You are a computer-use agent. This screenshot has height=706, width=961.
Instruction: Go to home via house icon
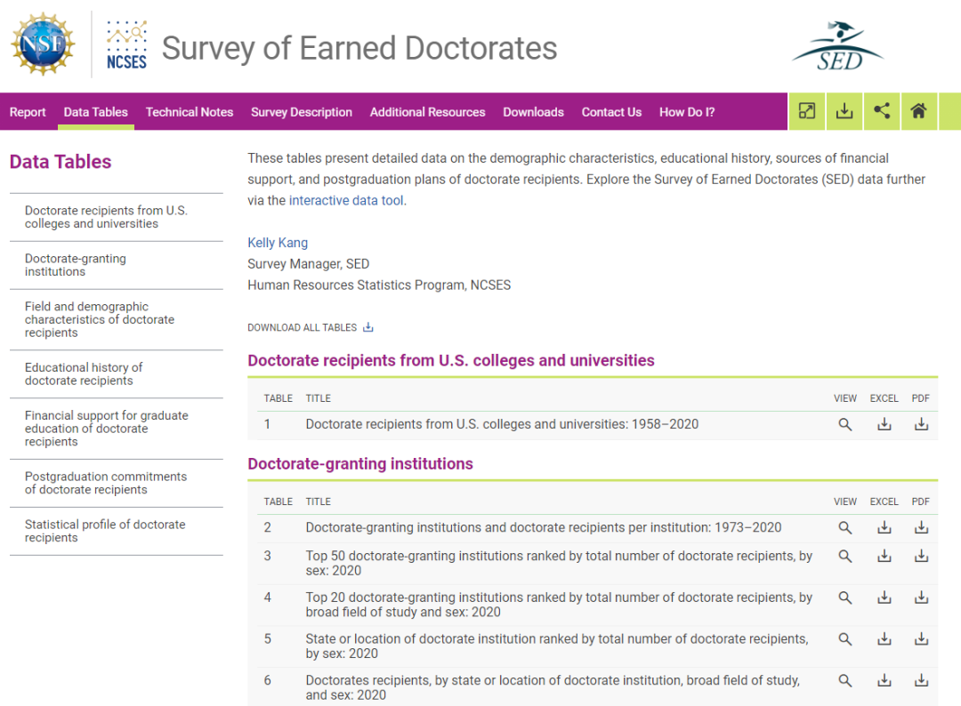click(918, 111)
